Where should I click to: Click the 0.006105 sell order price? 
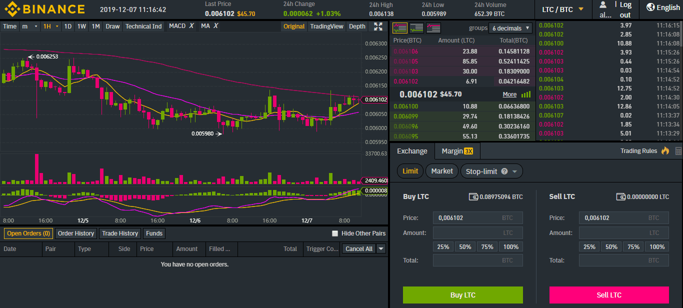(x=406, y=61)
